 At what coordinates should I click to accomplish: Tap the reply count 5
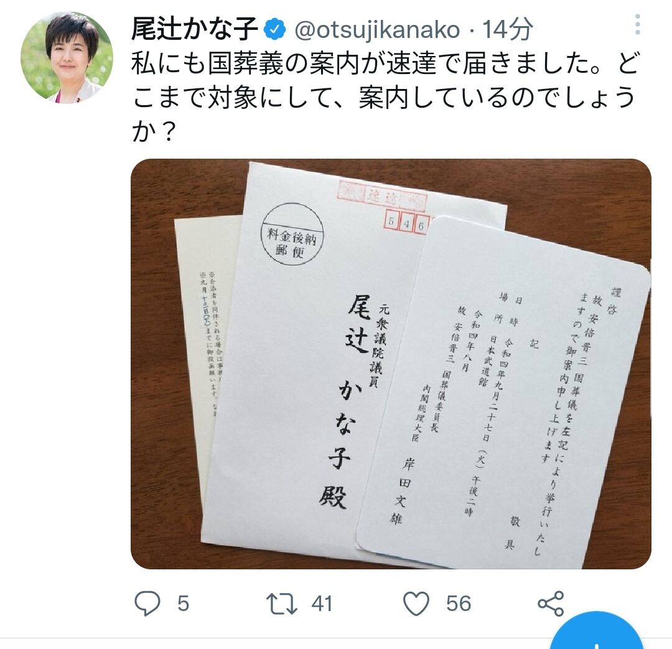(x=184, y=604)
